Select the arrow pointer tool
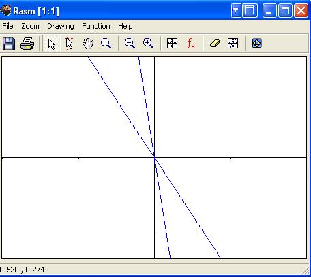 point(52,44)
